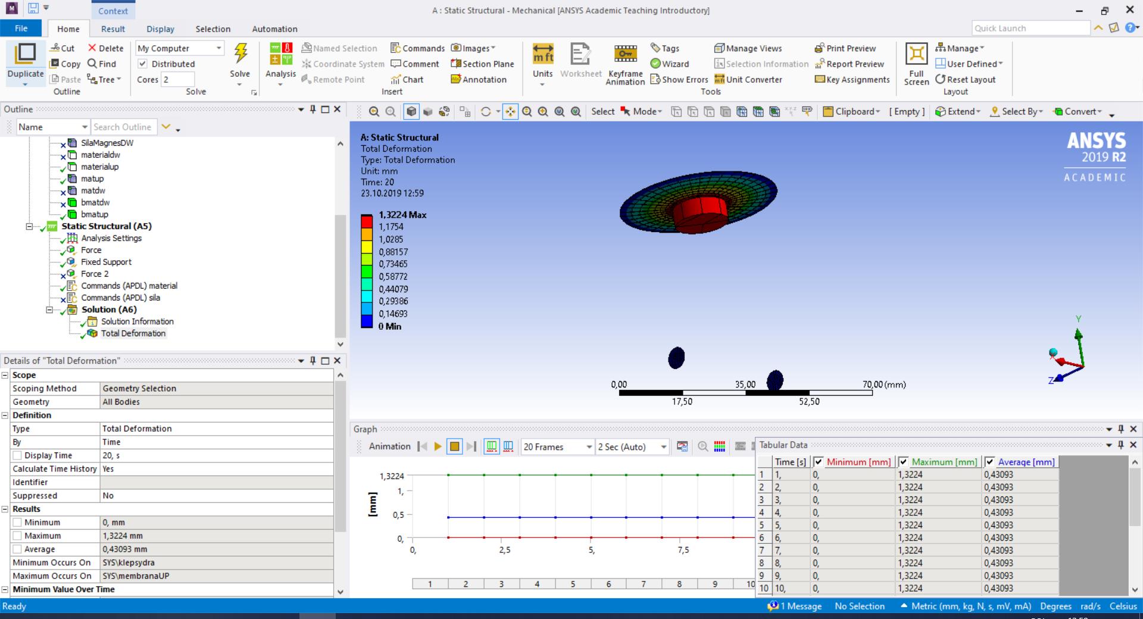Click the green legend band beside 0,58772
The image size is (1143, 619).
tap(367, 271)
